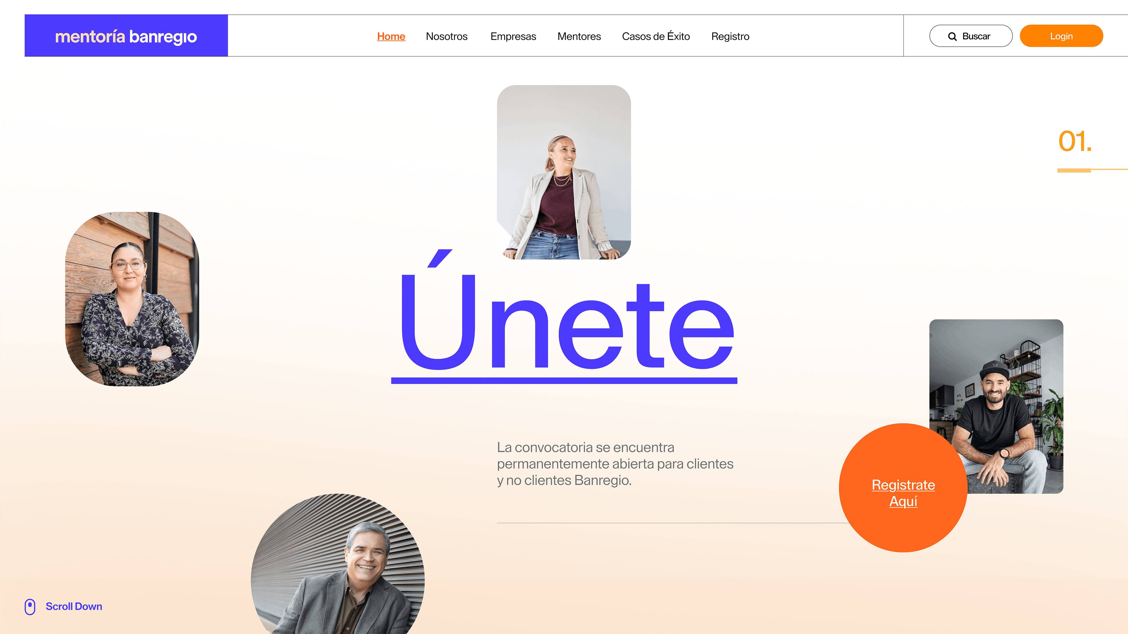
Task: Click the Registrate Aquí orange circle
Action: tap(903, 487)
